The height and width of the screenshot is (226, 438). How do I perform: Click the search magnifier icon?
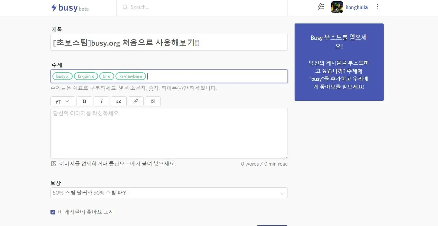125,7
